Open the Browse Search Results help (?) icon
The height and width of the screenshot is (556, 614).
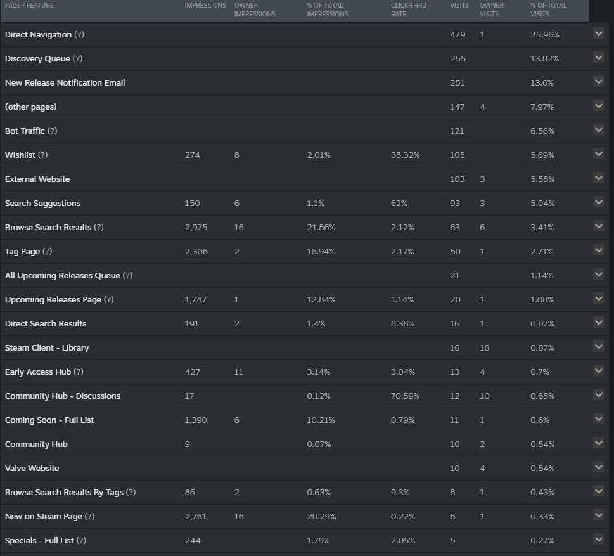99,227
